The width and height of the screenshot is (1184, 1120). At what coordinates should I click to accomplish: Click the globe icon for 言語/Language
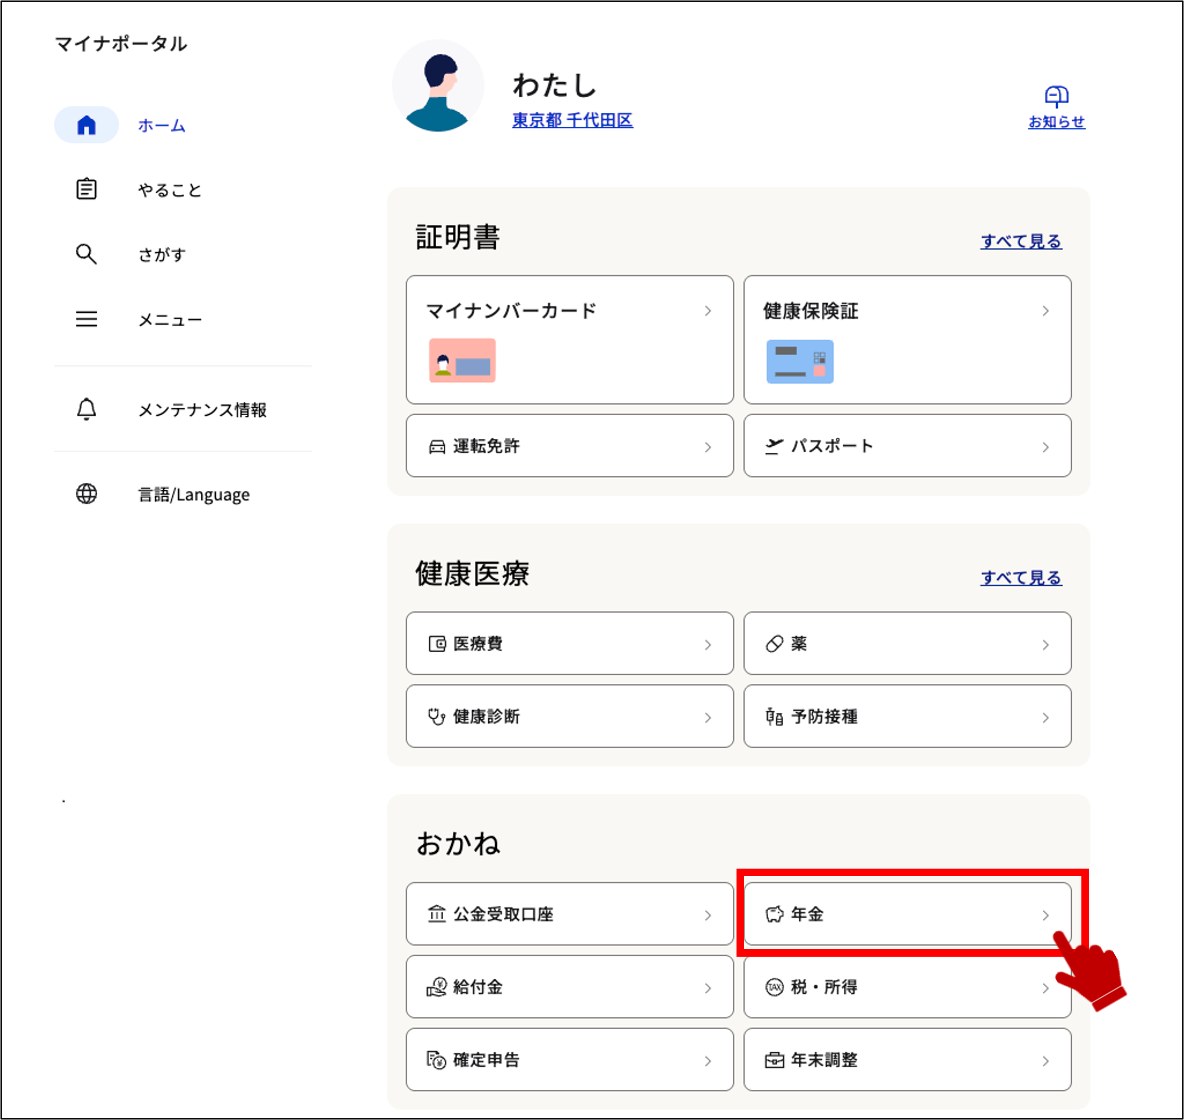pos(86,494)
